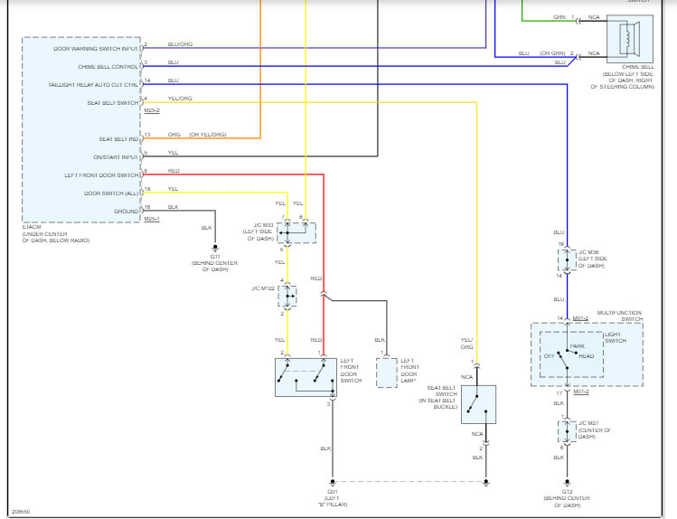Click the J/C M27 (CENTER OF DASH) caption

coord(595,430)
